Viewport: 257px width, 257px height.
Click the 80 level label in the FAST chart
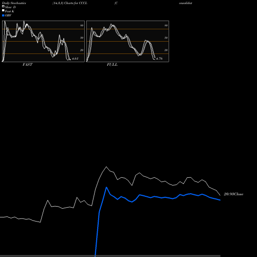tap(82, 25)
